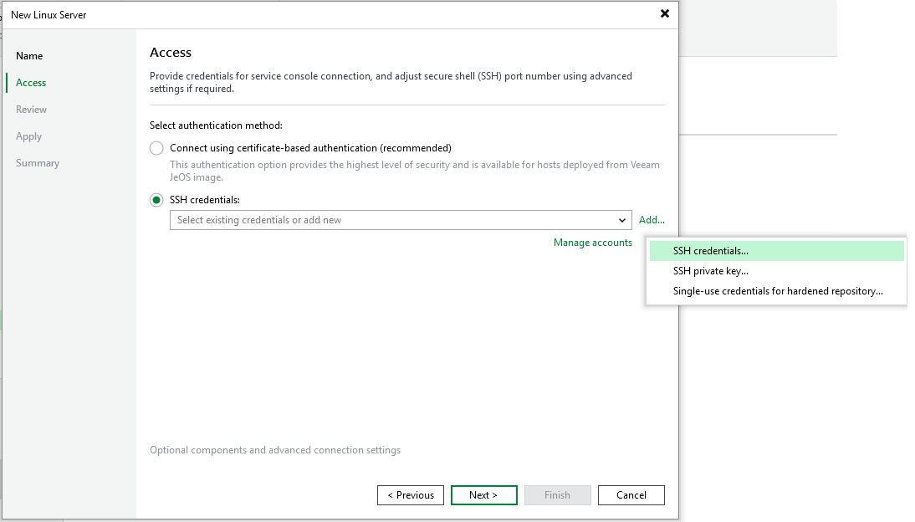
Task: Select Single-use credentials for hardened repository
Action: [x=778, y=291]
